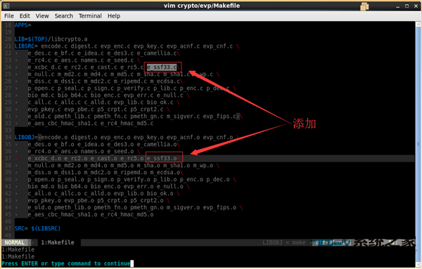Screen dimensions: 422x269
Task: Click line starting with m_dss.c
Action: pos(105,81)
